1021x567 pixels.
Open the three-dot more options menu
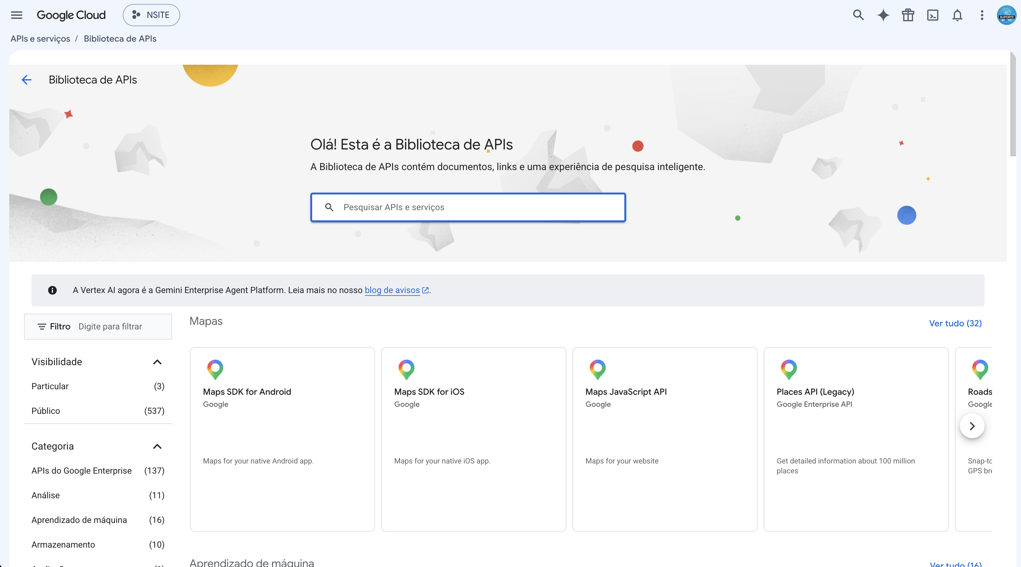point(982,15)
